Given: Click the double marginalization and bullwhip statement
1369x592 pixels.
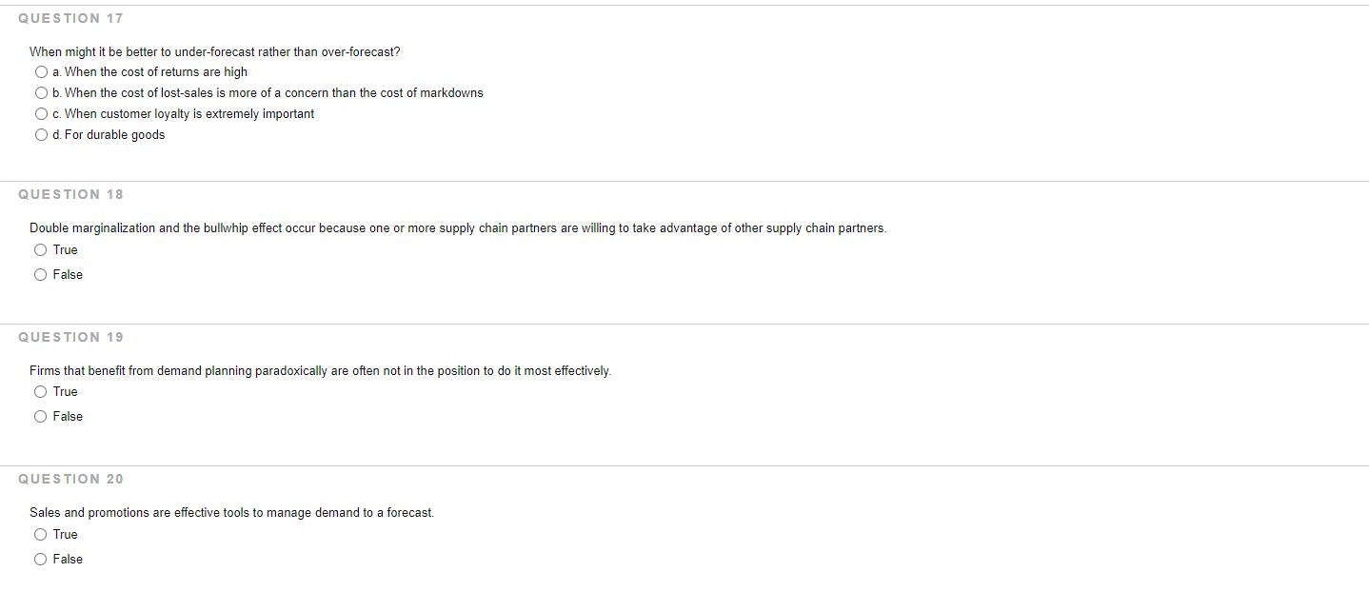Looking at the screenshot, I should (x=457, y=228).
